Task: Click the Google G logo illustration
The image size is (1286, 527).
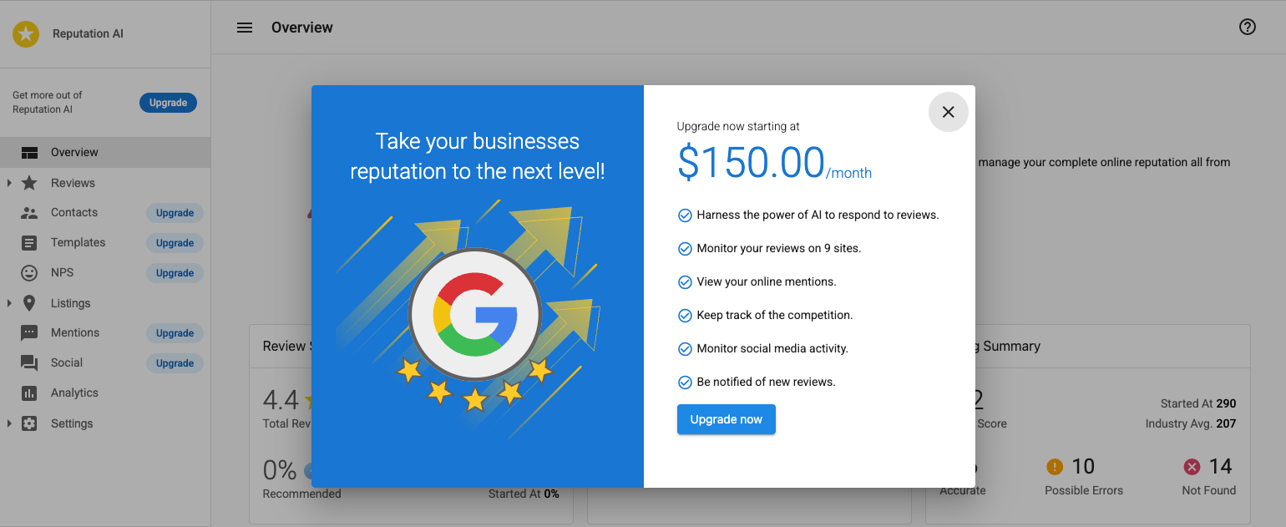Action: 475,315
